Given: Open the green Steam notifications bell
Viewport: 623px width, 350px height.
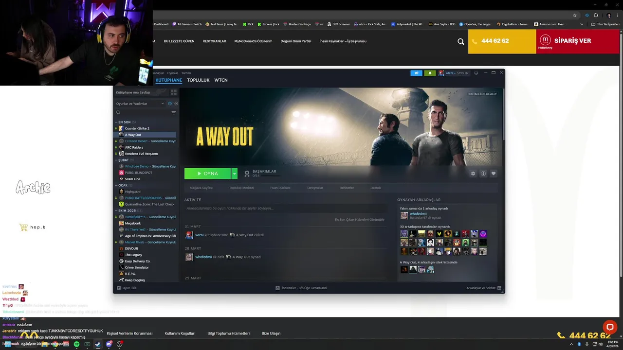Looking at the screenshot, I should (x=430, y=73).
